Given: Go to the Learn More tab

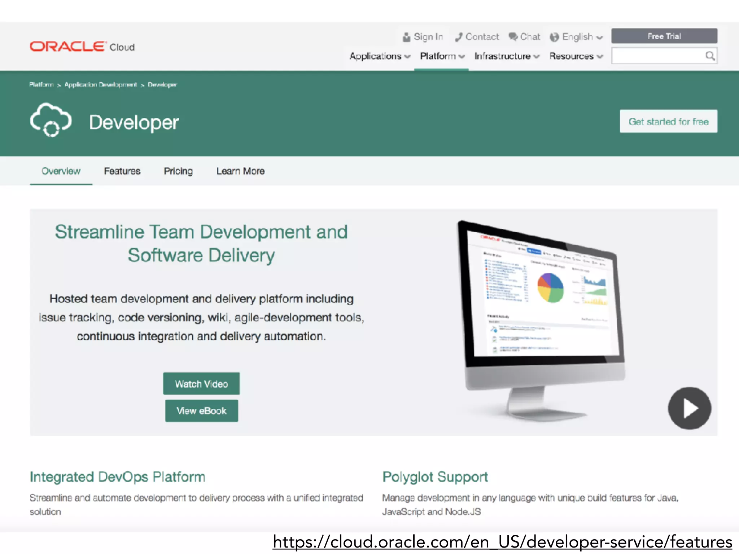Looking at the screenshot, I should pos(240,171).
